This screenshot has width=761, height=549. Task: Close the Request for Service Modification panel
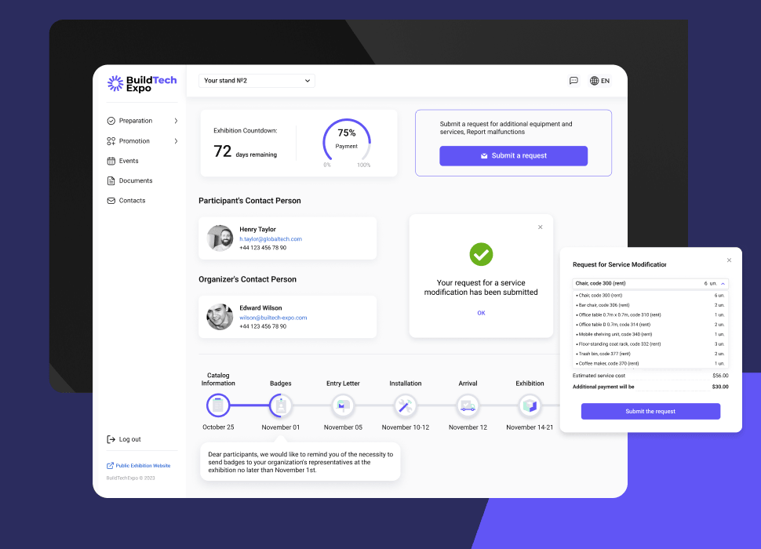pos(729,260)
